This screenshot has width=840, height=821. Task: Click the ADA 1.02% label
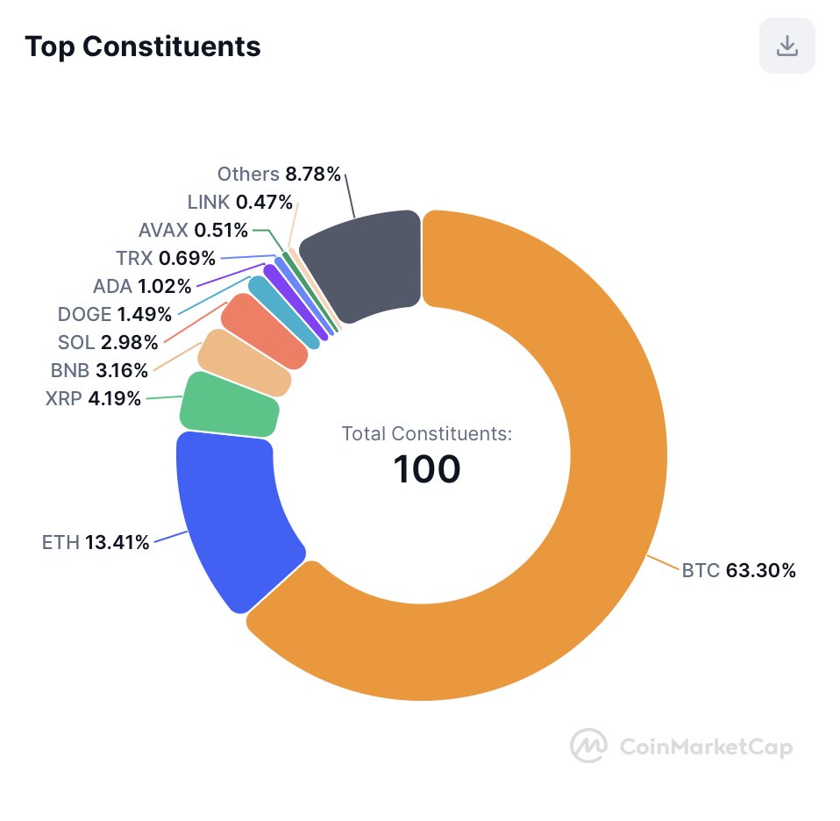pos(142,286)
